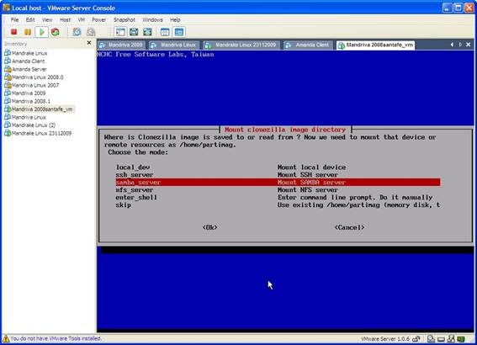Select Mandrake Linux in the inventory
Screen dimensions: 477x345
tap(26, 53)
